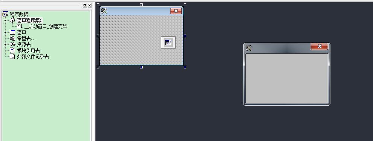Image resolution: width=373 pixels, height=141 pixels.
Task: Expand the 窗口 tree node
Action: (x=6, y=32)
